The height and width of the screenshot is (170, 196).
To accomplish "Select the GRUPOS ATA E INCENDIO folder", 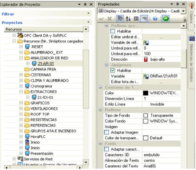I will click(x=53, y=131).
